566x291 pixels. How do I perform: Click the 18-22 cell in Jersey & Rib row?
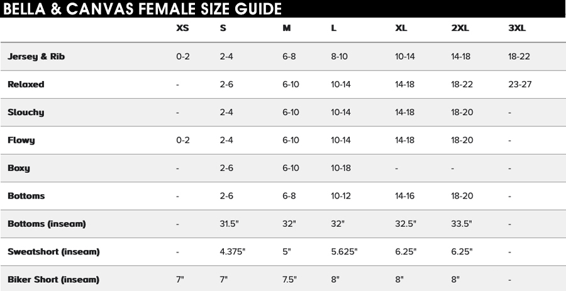point(519,57)
